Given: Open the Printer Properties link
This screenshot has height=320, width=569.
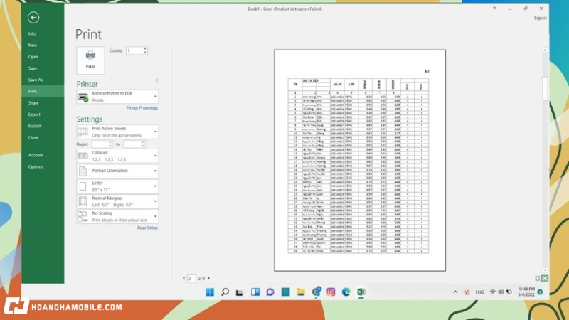Looking at the screenshot, I should click(x=142, y=108).
